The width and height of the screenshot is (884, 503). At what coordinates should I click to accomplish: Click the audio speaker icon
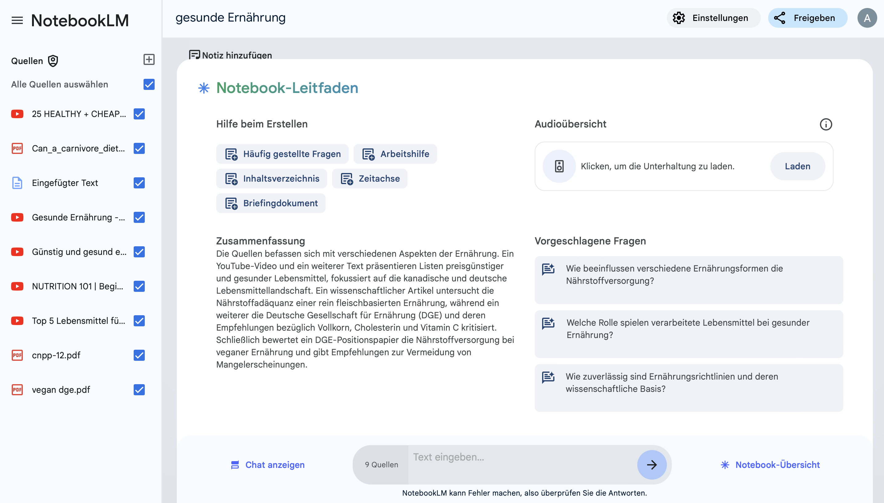point(559,166)
